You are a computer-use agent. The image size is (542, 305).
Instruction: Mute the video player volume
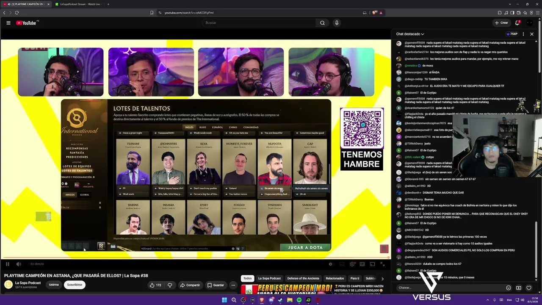(19, 264)
